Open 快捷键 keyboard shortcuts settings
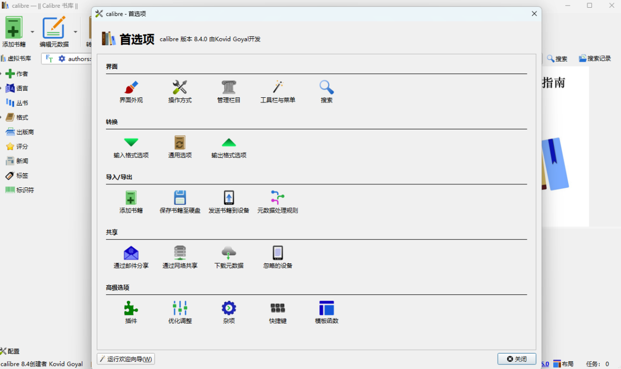This screenshot has width=621, height=369. point(277,312)
